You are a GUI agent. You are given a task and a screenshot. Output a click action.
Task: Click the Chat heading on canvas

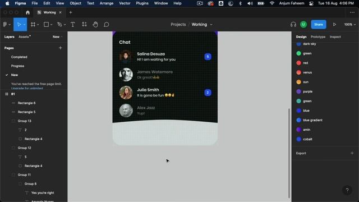point(125,42)
